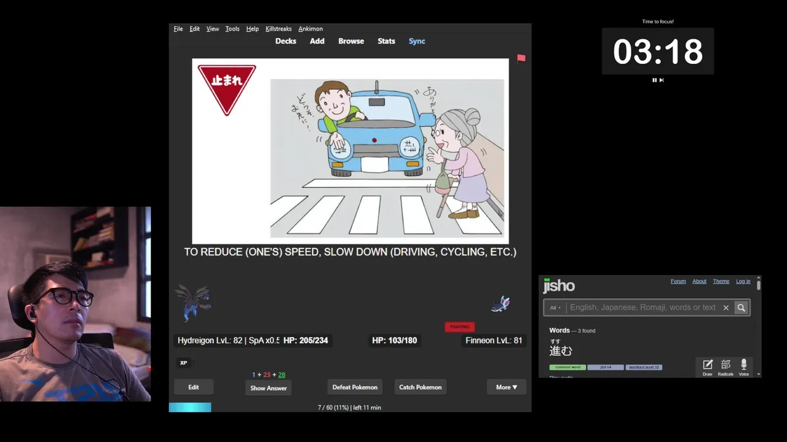Open the Browse card browser
787x442 pixels.
[351, 41]
